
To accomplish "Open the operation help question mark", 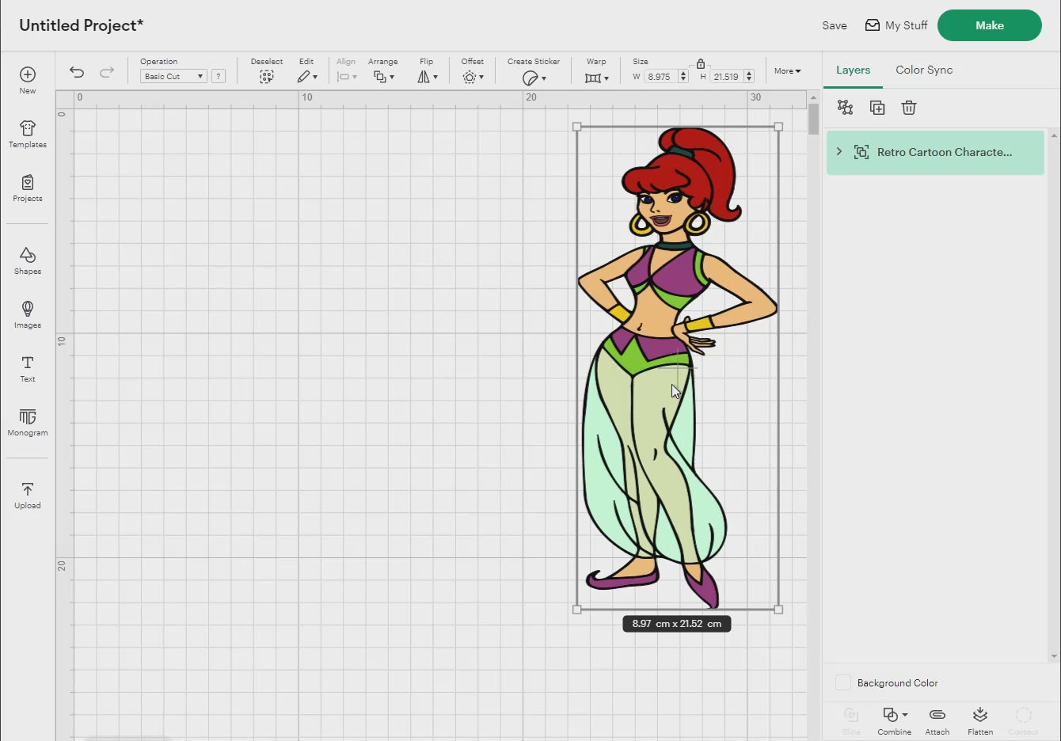I will pyautogui.click(x=219, y=76).
